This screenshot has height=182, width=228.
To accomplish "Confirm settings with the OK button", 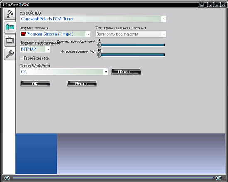I will 35,84.
